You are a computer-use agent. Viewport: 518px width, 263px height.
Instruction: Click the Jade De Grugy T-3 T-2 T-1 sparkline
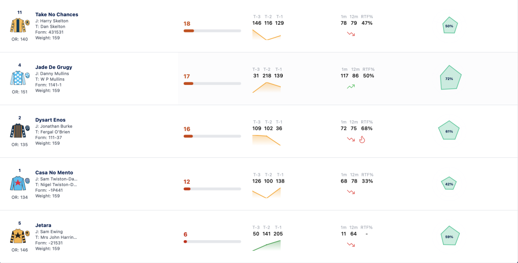coord(266,87)
